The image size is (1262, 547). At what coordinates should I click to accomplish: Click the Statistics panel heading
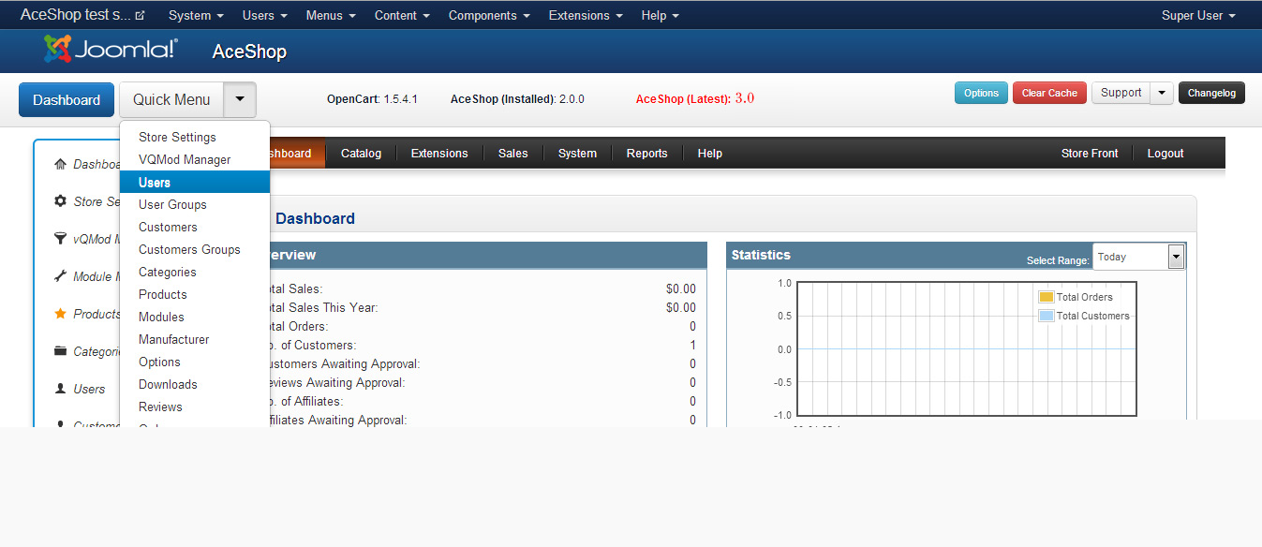tap(761, 255)
